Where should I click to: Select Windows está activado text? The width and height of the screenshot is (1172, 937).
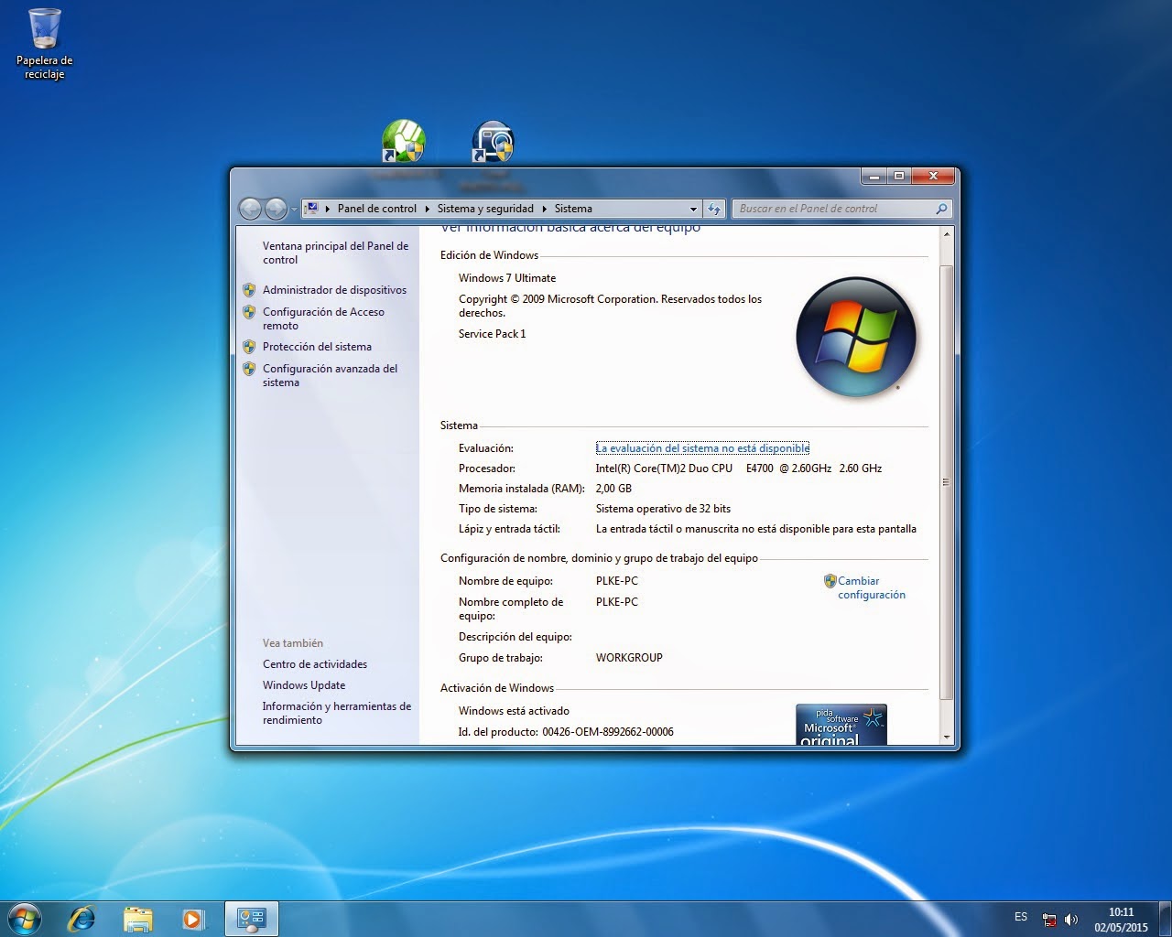pyautogui.click(x=514, y=711)
